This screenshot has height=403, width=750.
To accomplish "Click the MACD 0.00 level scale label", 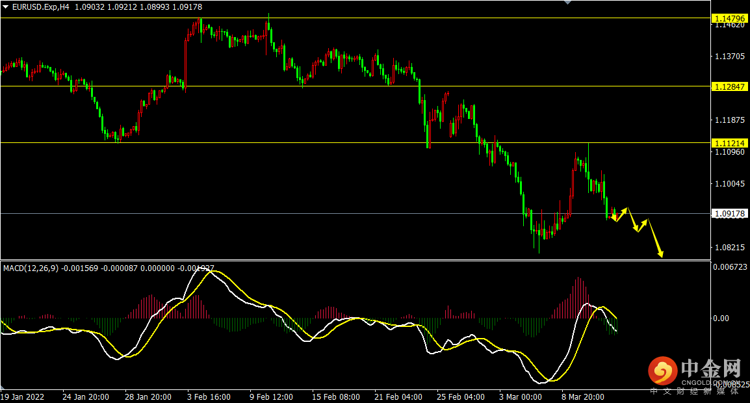I will click(x=721, y=318).
